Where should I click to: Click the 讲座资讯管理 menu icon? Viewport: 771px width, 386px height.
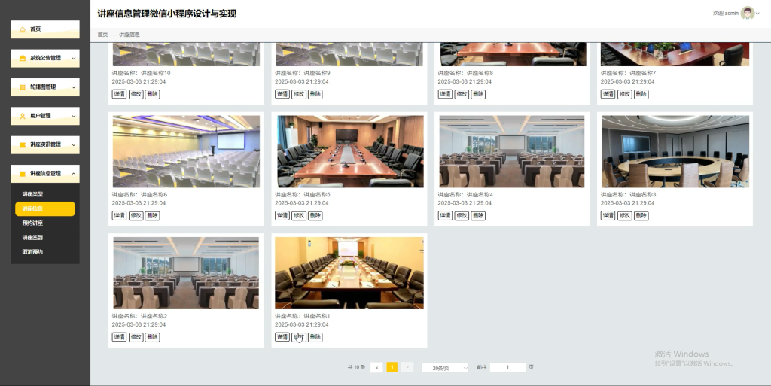[23, 145]
